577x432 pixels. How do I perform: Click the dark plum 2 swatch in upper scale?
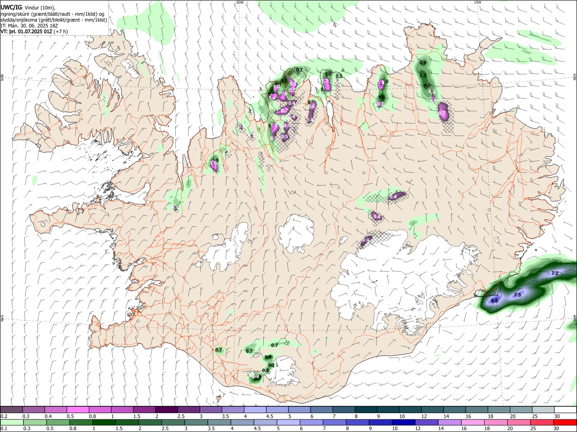click(x=166, y=409)
